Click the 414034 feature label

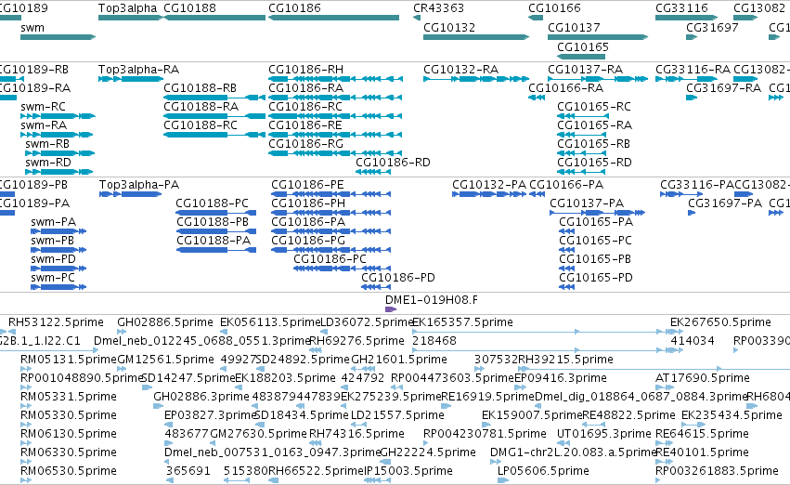(x=693, y=341)
